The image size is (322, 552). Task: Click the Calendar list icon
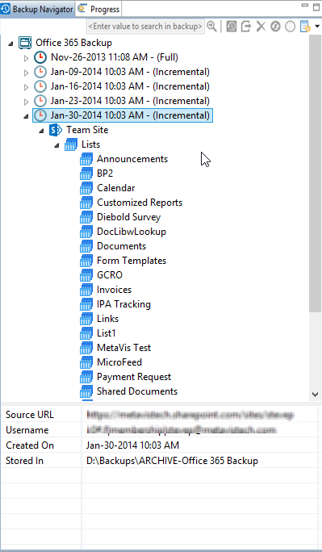(86, 188)
